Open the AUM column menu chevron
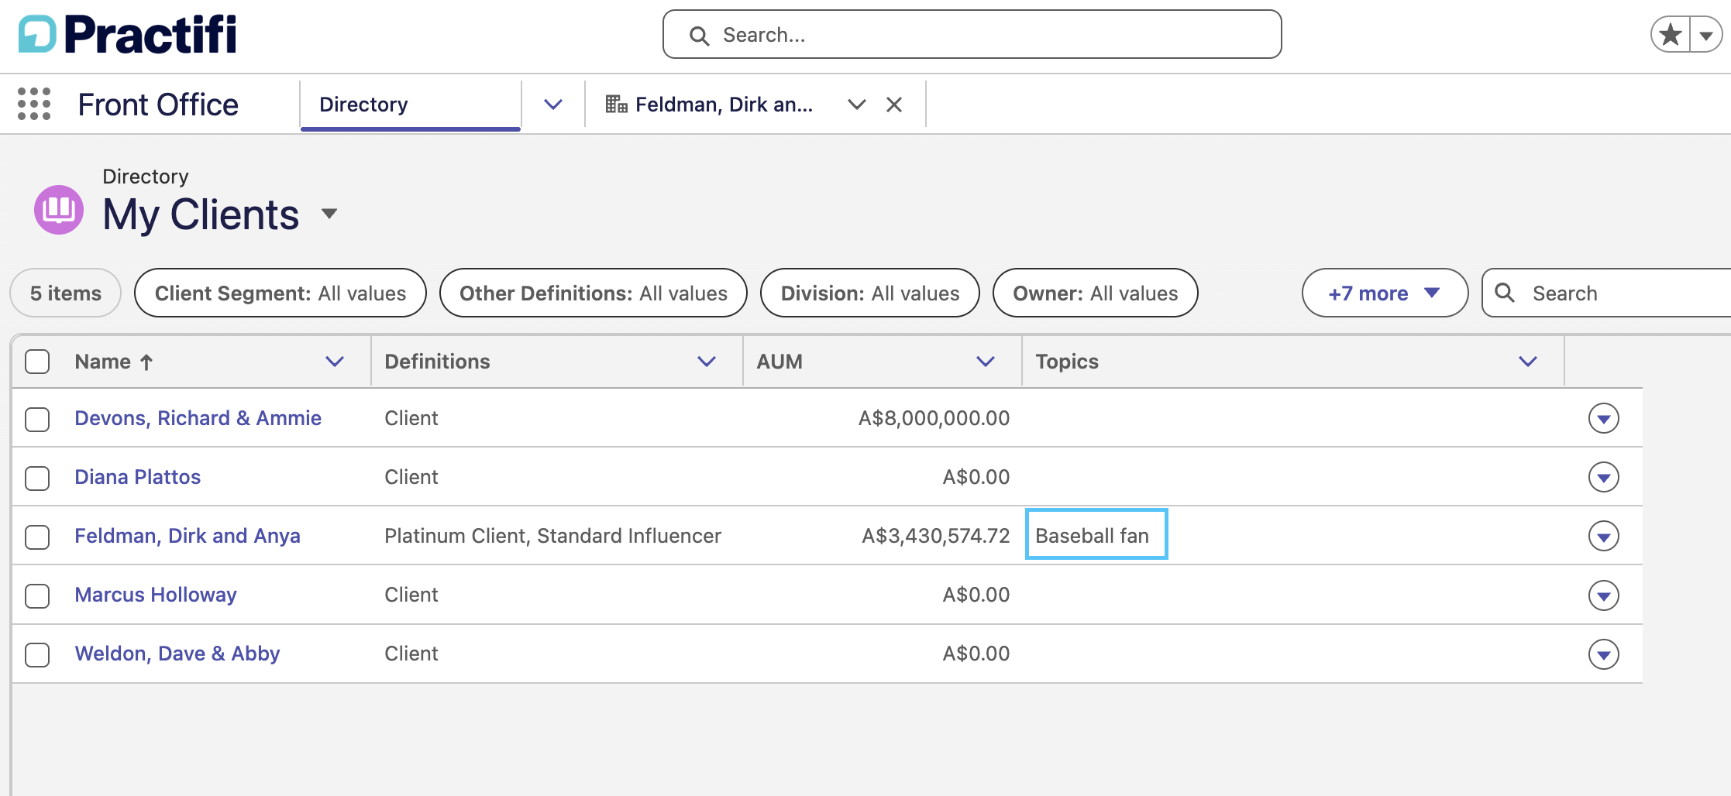 point(986,362)
